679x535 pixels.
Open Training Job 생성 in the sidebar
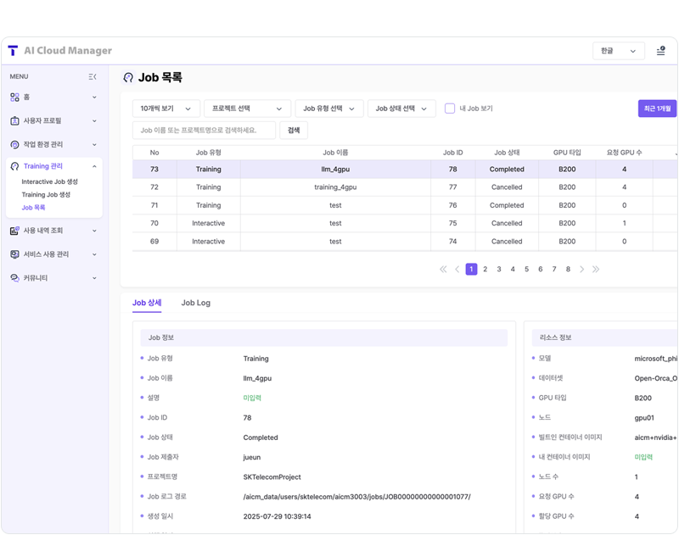click(46, 195)
